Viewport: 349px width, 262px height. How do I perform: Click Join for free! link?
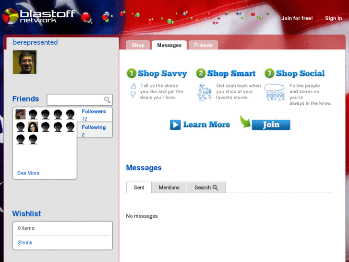click(297, 18)
